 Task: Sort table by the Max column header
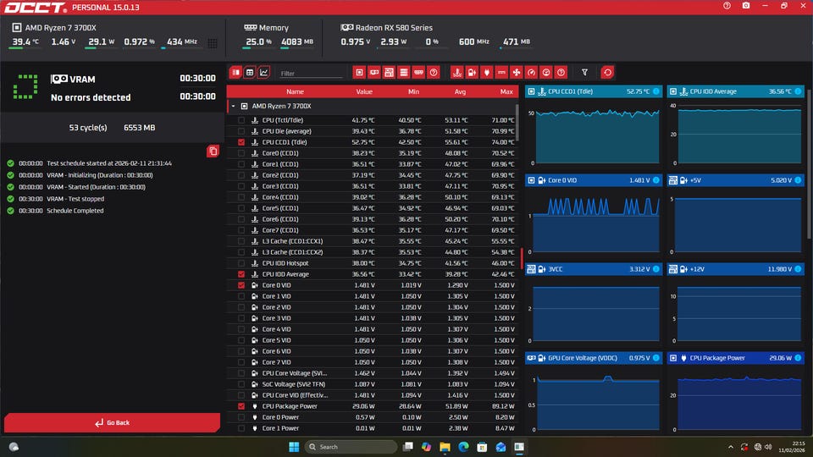tap(506, 91)
